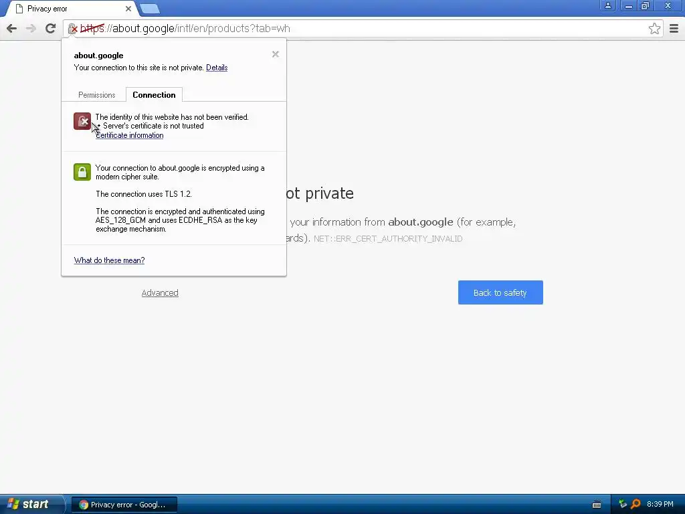This screenshot has height=514, width=685.
Task: Click the about.google popup heading
Action: pyautogui.click(x=98, y=56)
